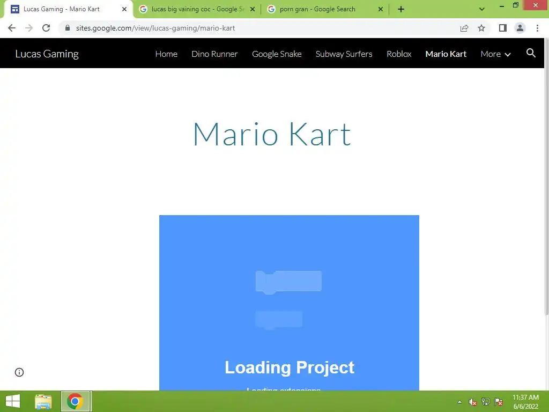Screen dimensions: 549x412
Task: Open the Dino Runner page
Action: [x=214, y=54]
